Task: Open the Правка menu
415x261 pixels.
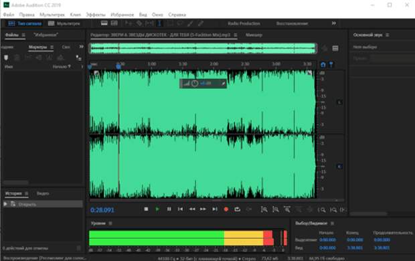Action: pyautogui.click(x=27, y=15)
